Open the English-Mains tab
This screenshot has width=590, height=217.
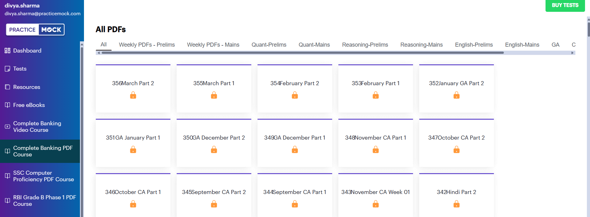522,45
